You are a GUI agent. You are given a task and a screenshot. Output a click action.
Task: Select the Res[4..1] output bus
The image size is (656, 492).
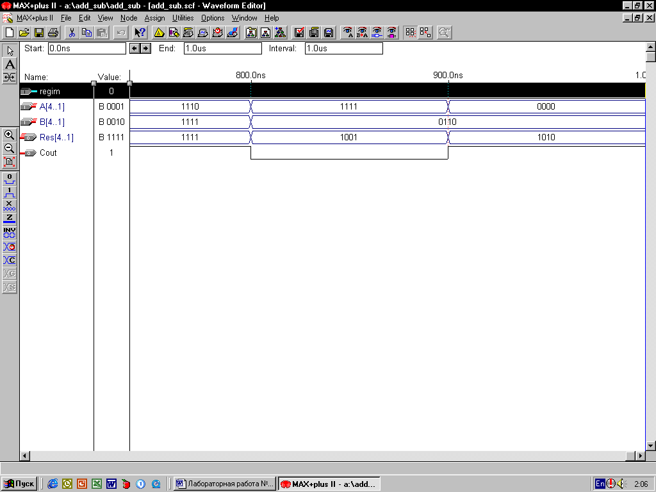[x=56, y=138]
